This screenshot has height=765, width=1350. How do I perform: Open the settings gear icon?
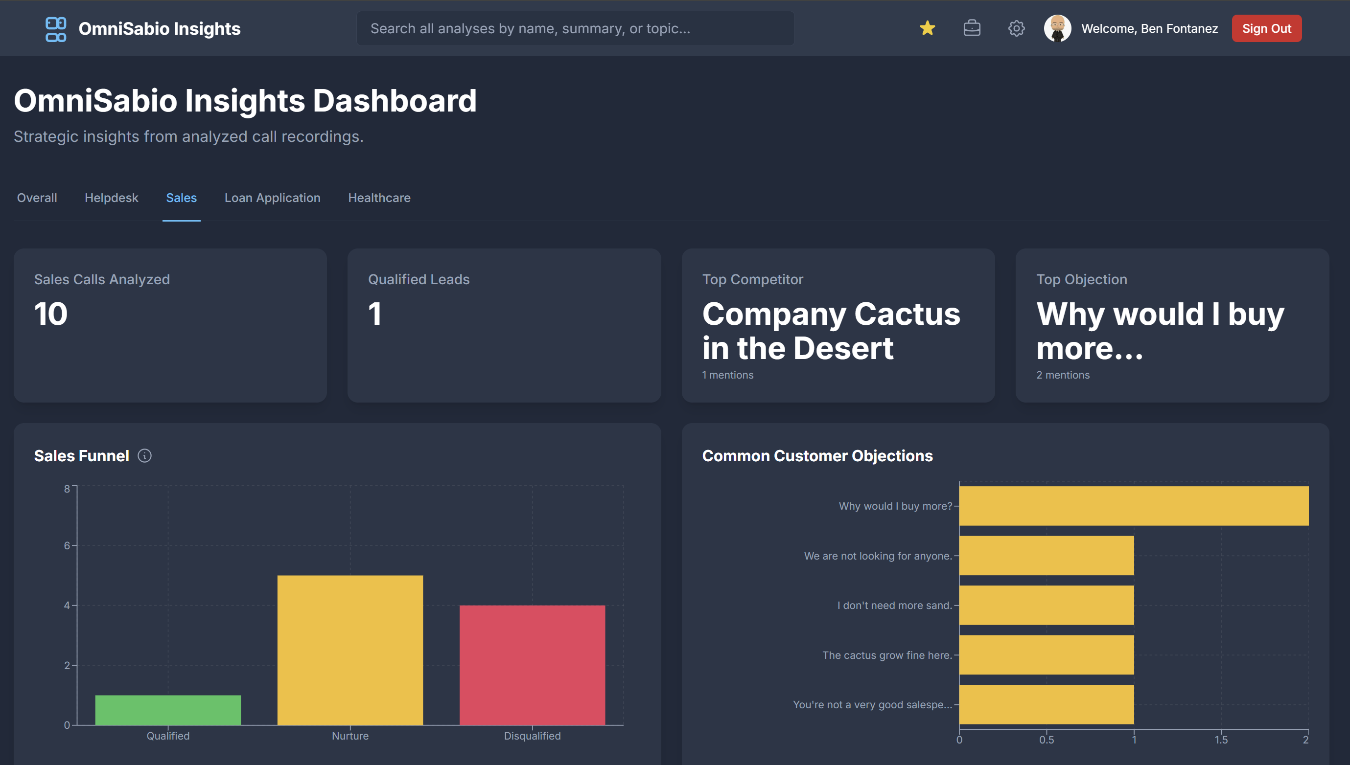[x=1016, y=28]
